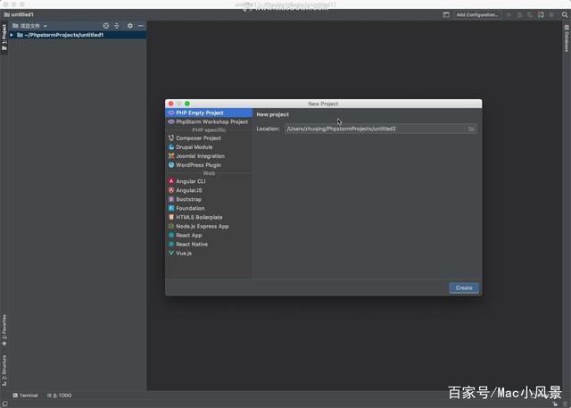Open the Structure tool window
The height and width of the screenshot is (408, 571).
(4, 371)
